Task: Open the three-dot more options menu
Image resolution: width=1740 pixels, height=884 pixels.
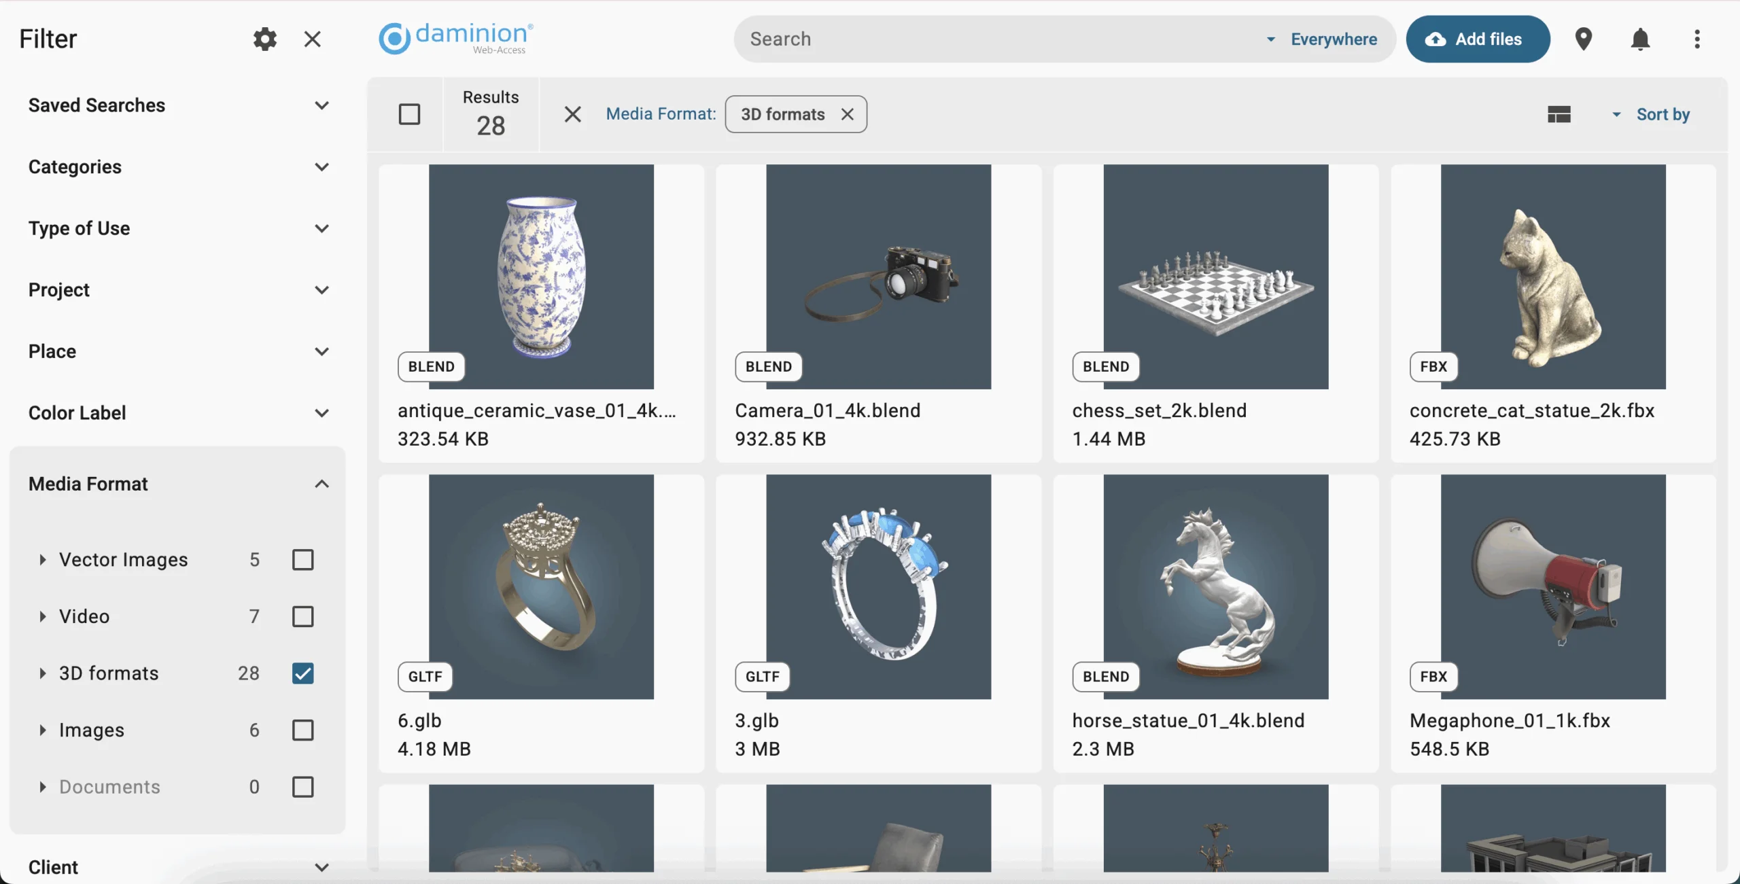Action: click(1697, 39)
